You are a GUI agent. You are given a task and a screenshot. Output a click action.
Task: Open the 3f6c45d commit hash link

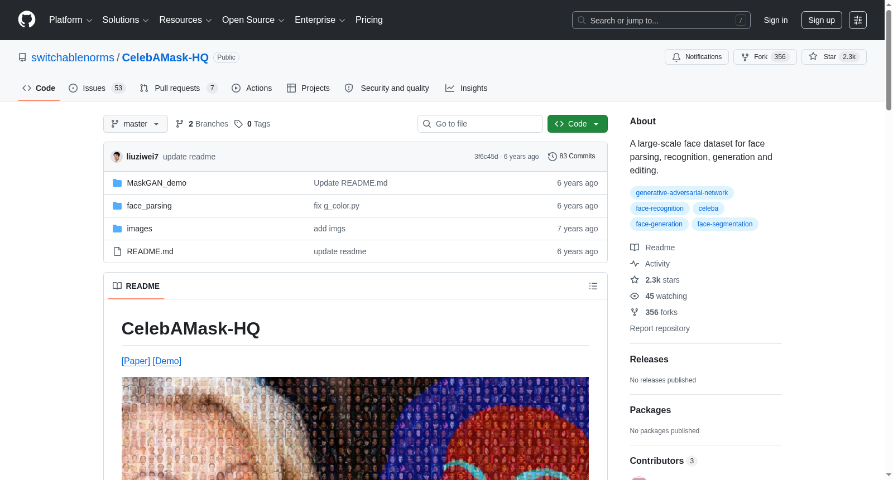point(486,157)
